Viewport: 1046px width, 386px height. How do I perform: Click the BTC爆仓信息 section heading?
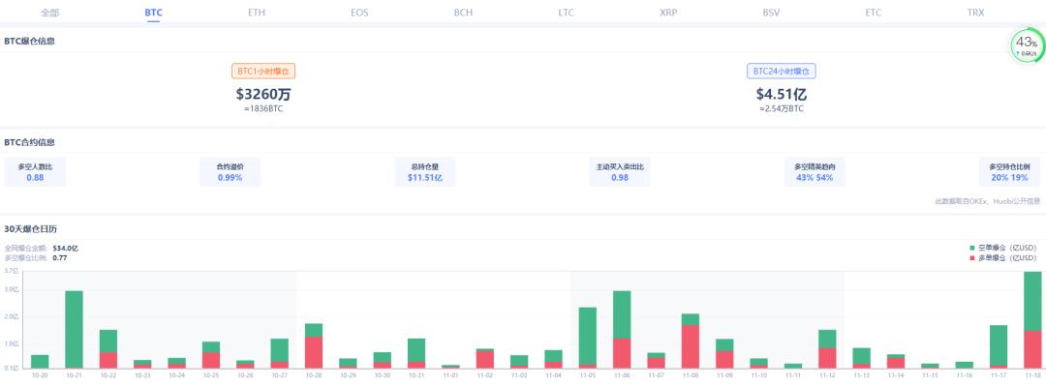tap(29, 41)
